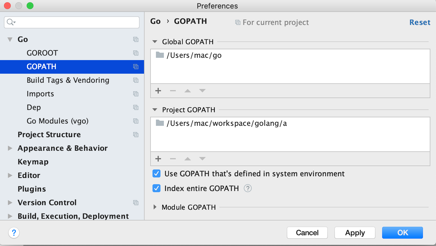This screenshot has height=246, width=436.
Task: Click the Reset link
Action: tap(420, 22)
